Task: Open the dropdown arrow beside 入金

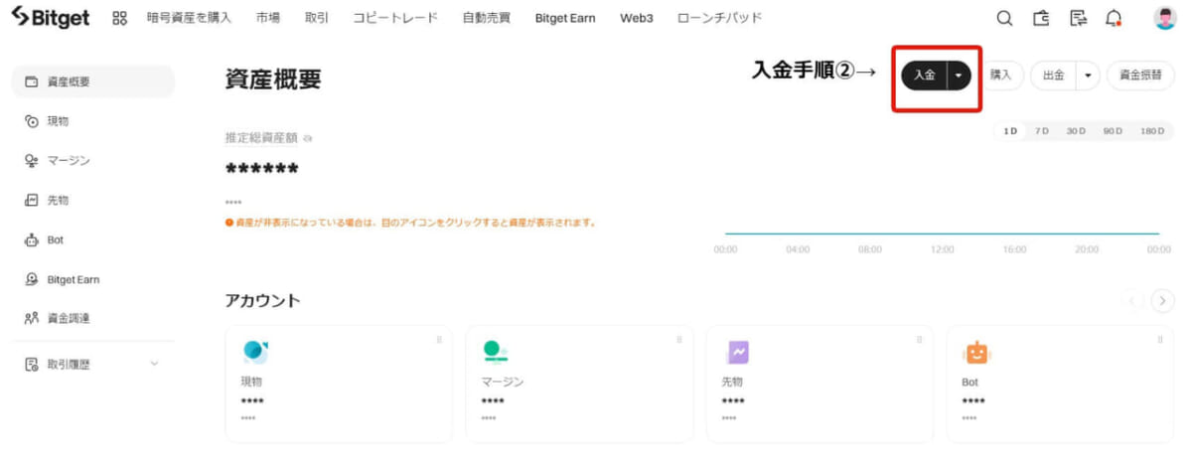Action: [x=959, y=76]
